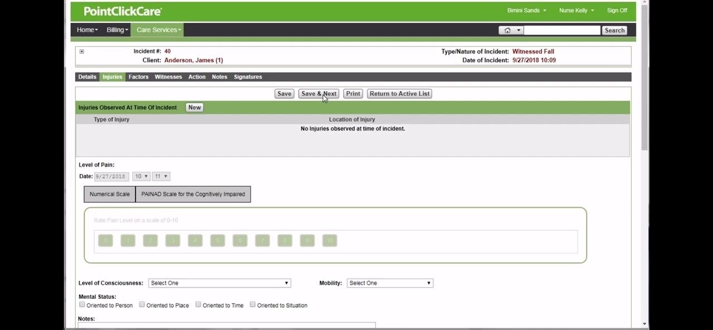Viewport: 713px width, 330px height.
Task: Open the pain hour dropdown showing 10
Action: coord(141,176)
